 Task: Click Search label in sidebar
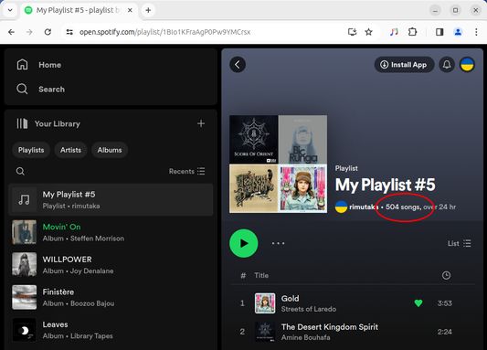coord(51,90)
